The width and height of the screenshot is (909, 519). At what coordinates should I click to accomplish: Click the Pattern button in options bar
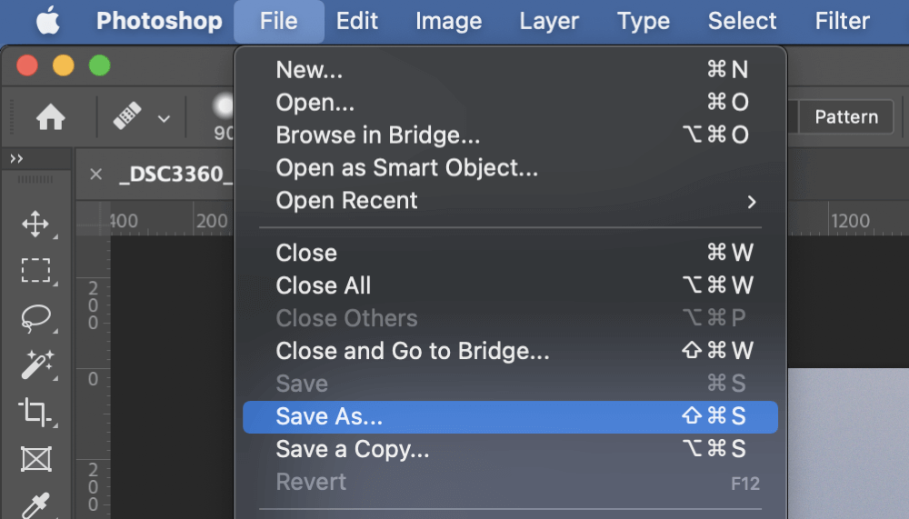coord(845,117)
